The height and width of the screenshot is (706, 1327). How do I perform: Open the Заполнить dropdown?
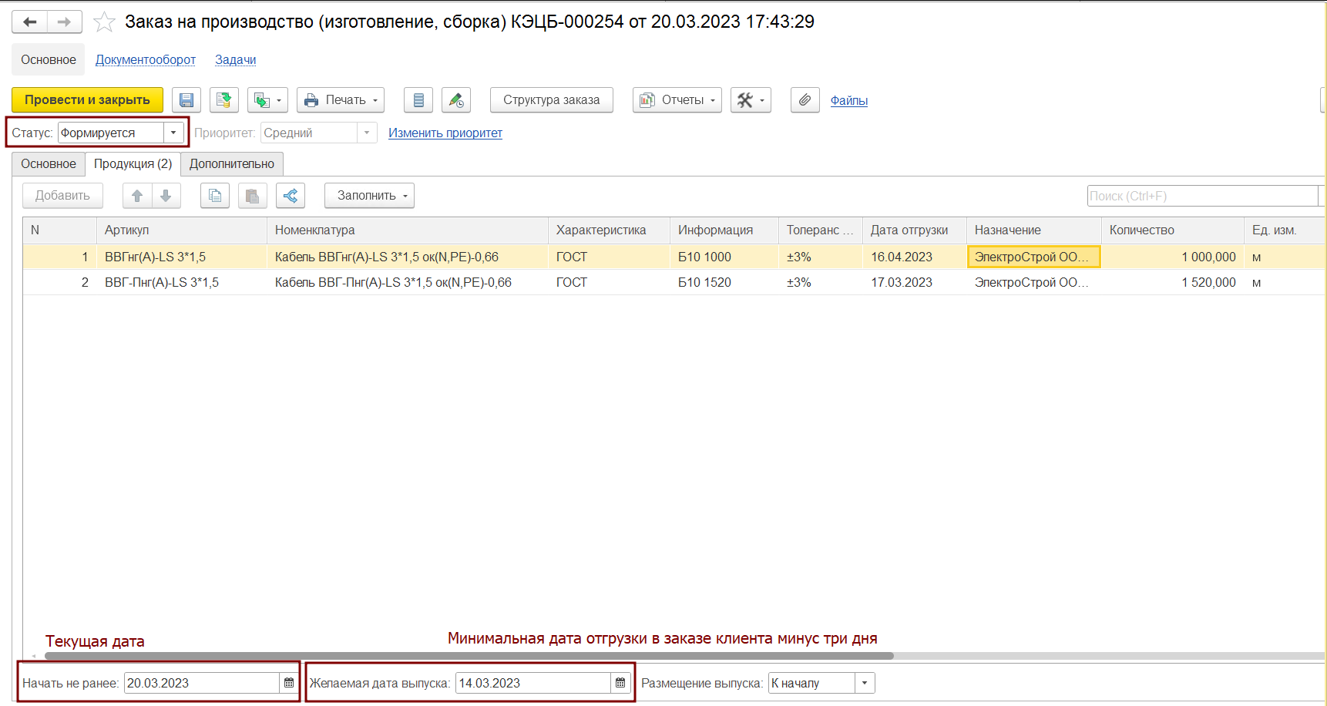coord(369,196)
